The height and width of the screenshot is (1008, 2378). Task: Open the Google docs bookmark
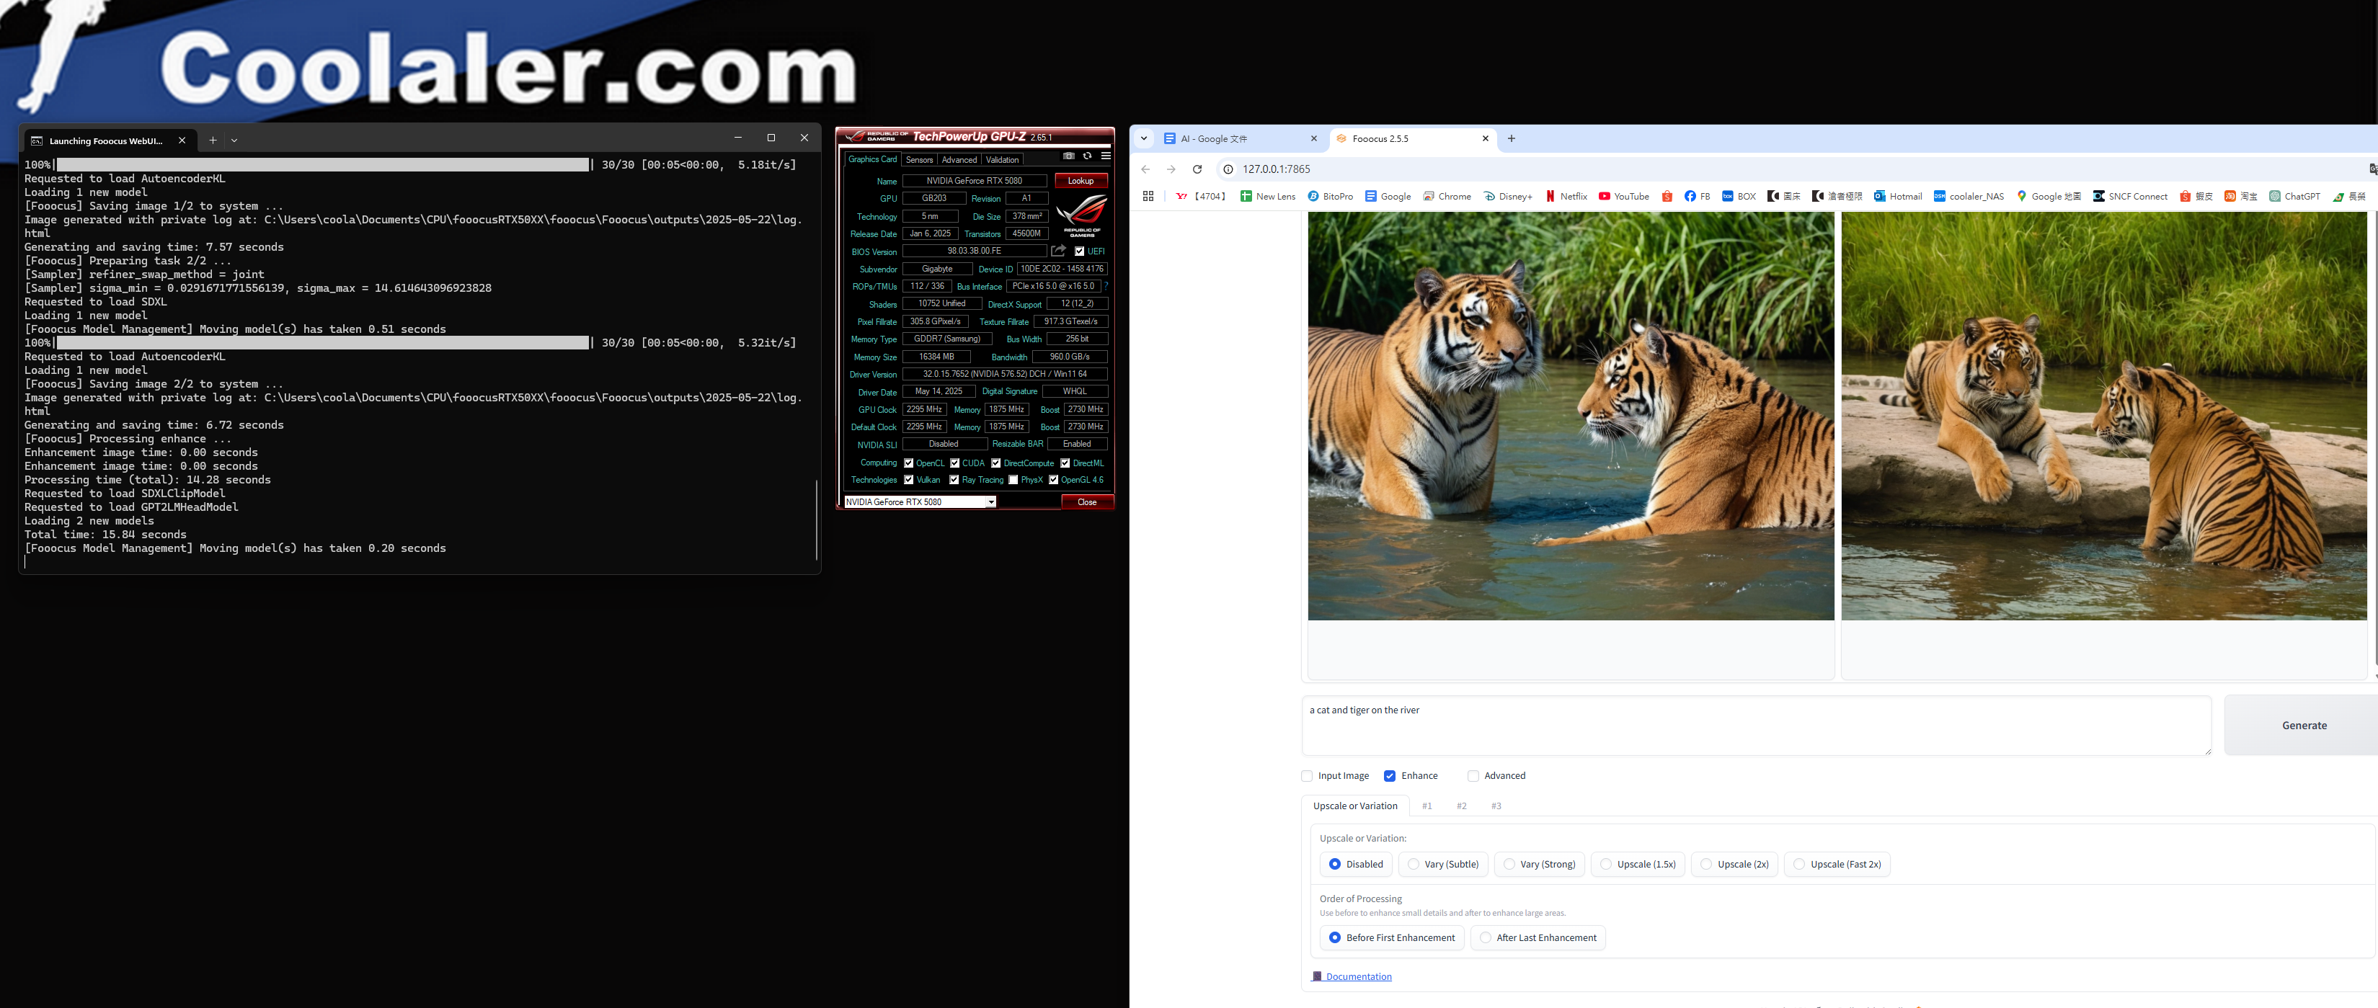(x=1388, y=197)
